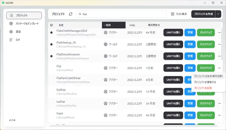Click the refresh projects icon
226x130 pixels.
click(x=70, y=14)
